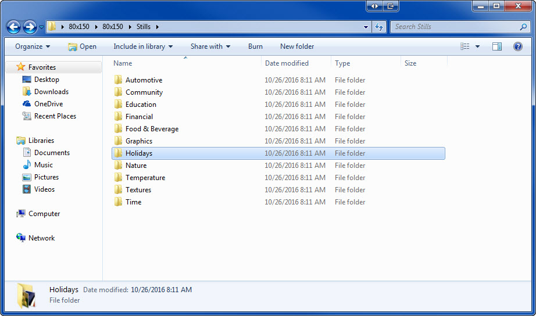This screenshot has width=536, height=316.
Task: Select Libraries in the navigation pane
Action: [x=41, y=141]
